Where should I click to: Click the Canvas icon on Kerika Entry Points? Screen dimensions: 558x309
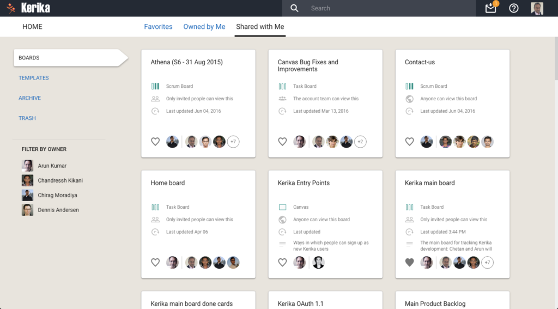(x=282, y=207)
